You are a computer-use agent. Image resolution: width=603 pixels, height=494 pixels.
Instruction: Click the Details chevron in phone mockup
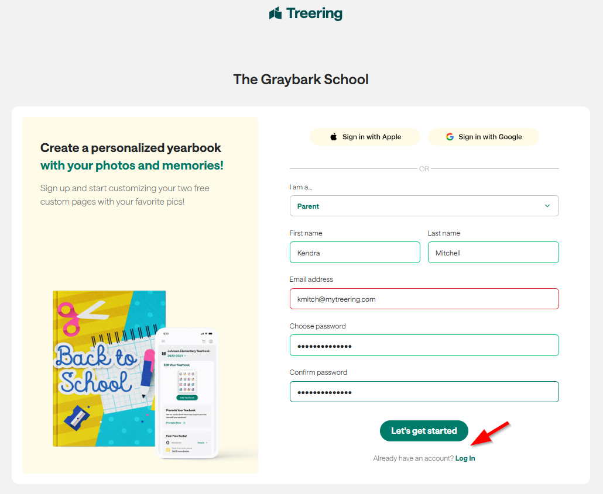203,443
